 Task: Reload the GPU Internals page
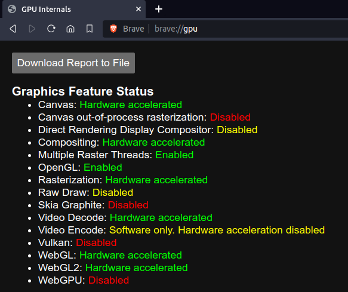click(x=51, y=29)
